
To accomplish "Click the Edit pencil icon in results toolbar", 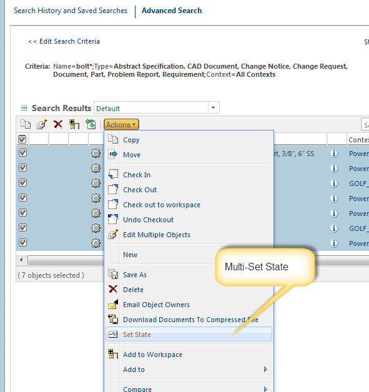I will coord(42,124).
